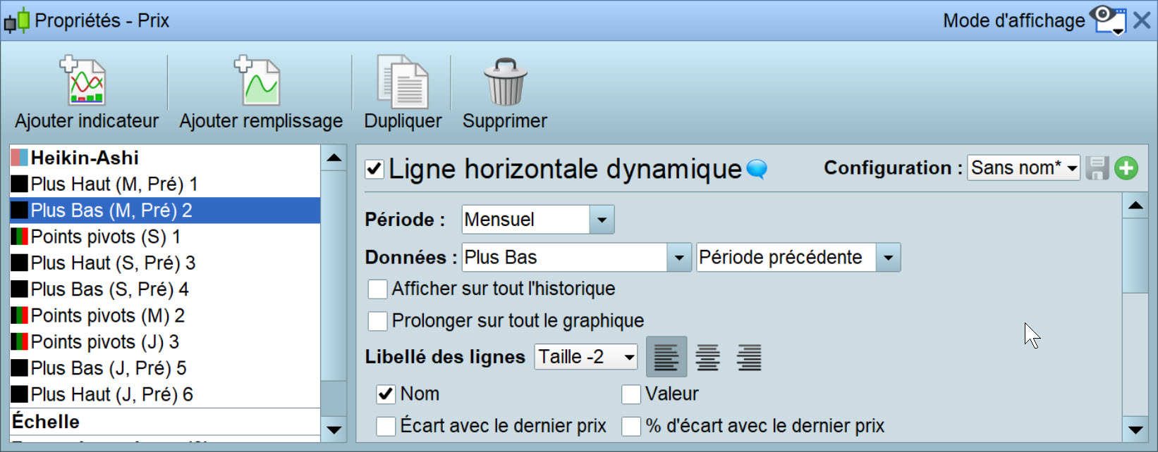Open the blue help bubble icon
Screen dimensions: 1158x452
coord(757,169)
